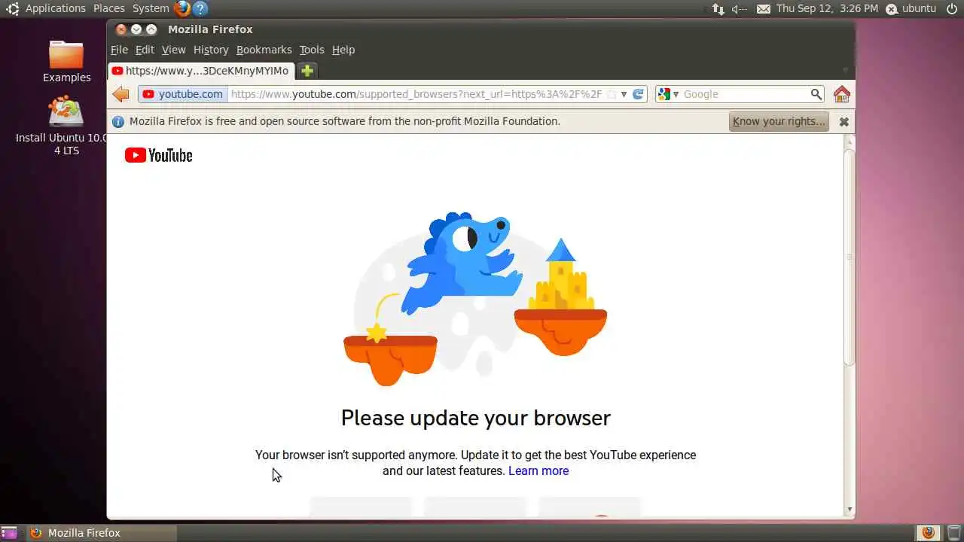Screen dimensions: 964x542
Task: Click Install Ubuntu 10.04 LTS desktop icon
Action: click(x=66, y=126)
